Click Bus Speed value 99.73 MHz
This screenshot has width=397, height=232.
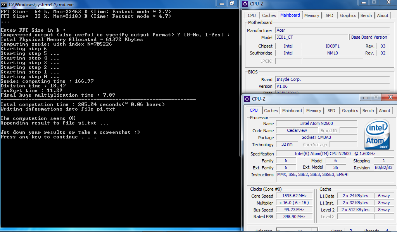point(295,210)
